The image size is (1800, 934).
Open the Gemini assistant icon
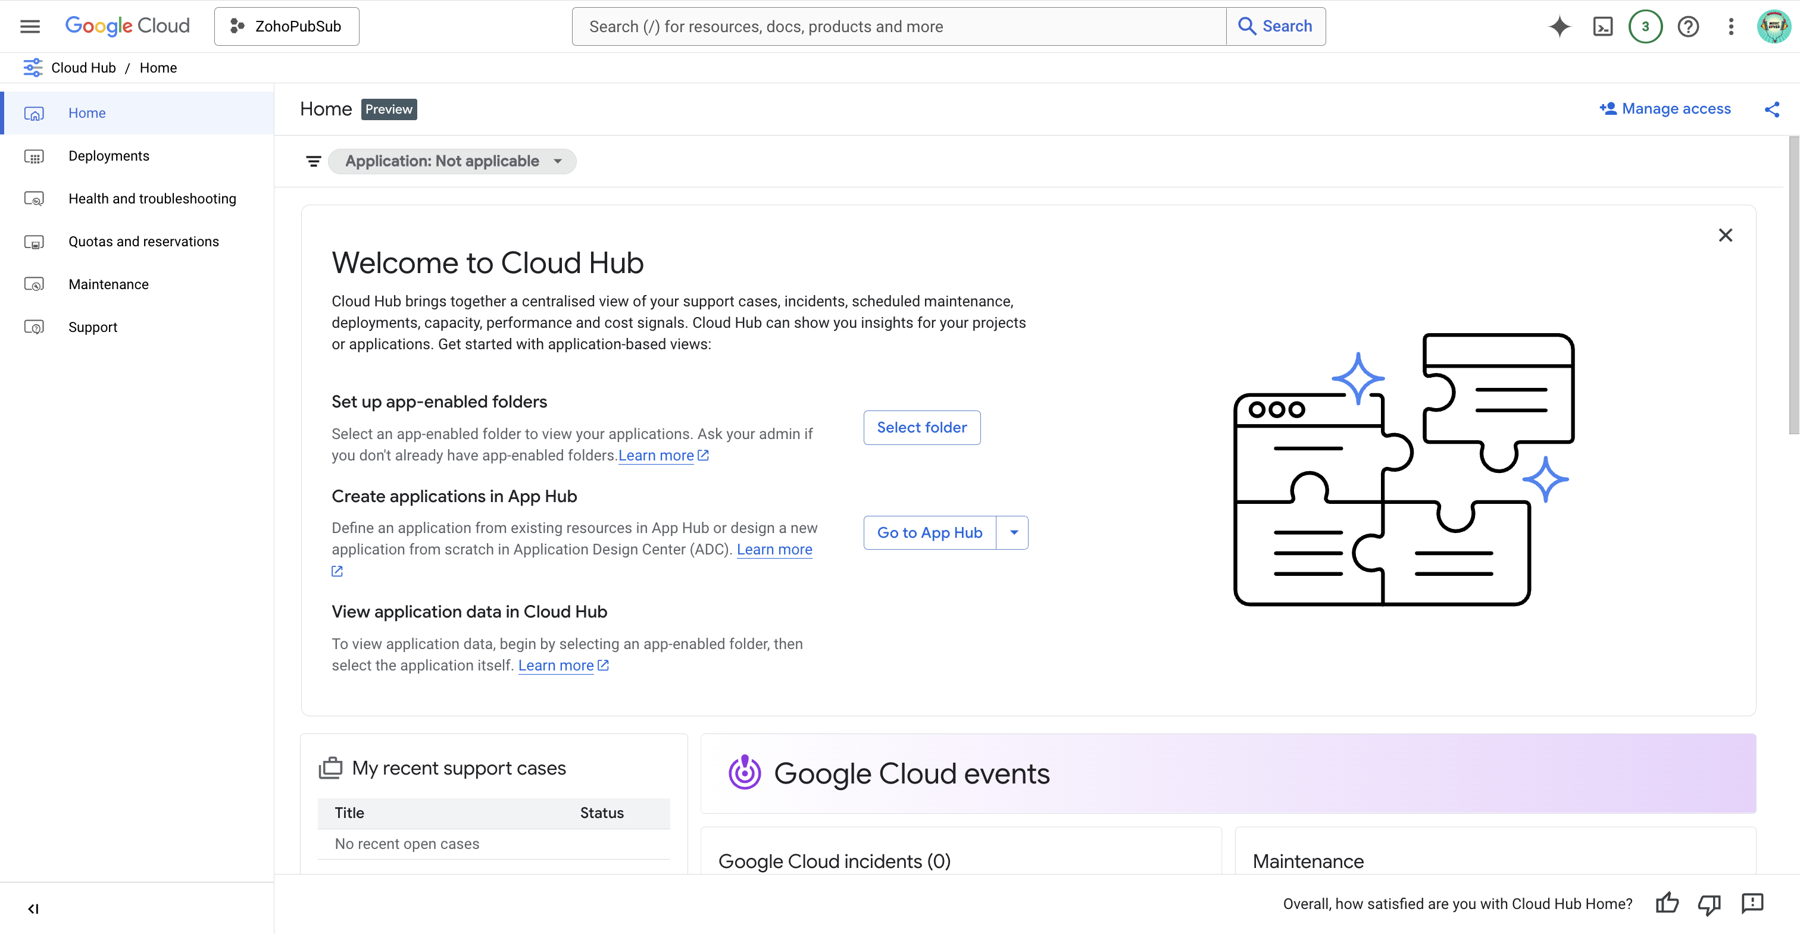click(x=1560, y=26)
